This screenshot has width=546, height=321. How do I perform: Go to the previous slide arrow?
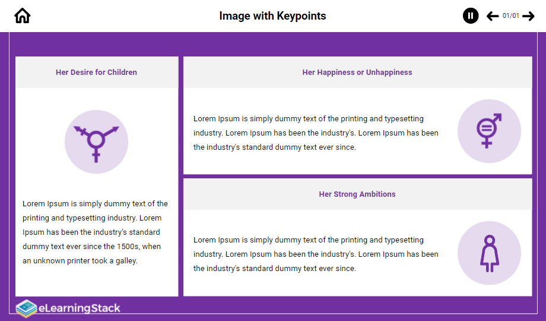(x=493, y=16)
